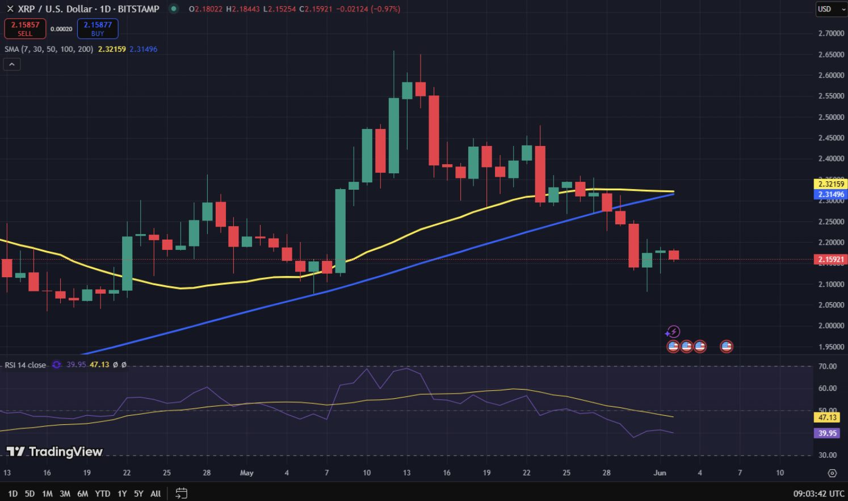Collapse the indicator legend with the chevron
This screenshot has height=501, width=848.
[12, 64]
